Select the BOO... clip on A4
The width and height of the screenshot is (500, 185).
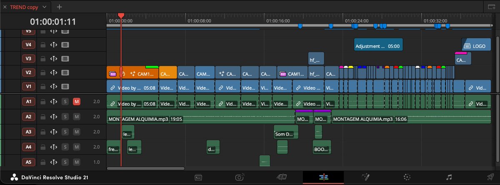pos(322,147)
